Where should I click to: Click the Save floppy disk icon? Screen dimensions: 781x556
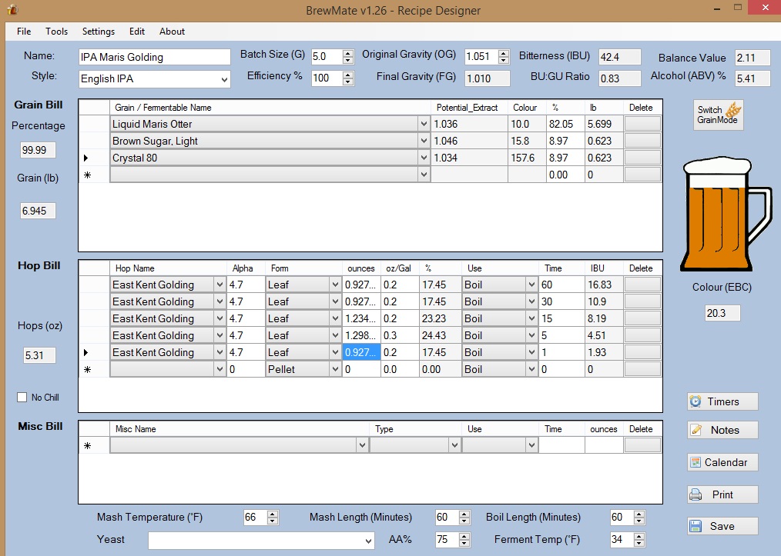[696, 526]
